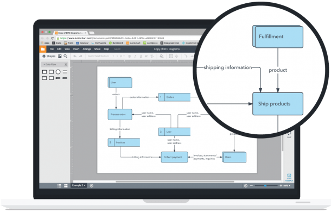
Task: Switch to page grid view icon
Action: pyautogui.click(x=66, y=186)
